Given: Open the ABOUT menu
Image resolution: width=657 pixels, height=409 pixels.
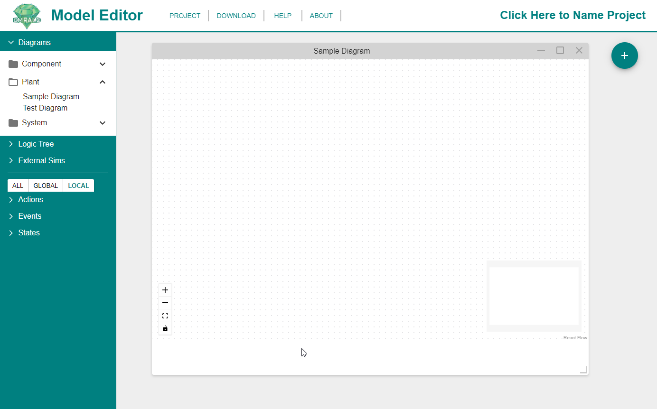Looking at the screenshot, I should (321, 16).
